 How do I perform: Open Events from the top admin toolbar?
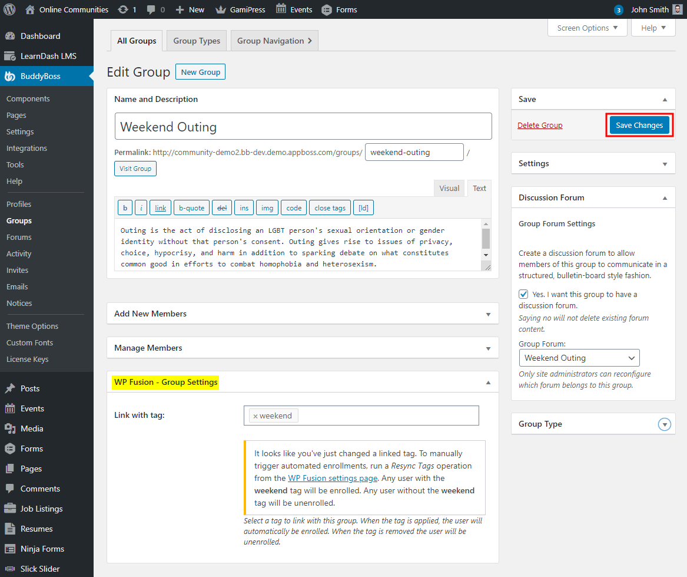click(x=294, y=9)
